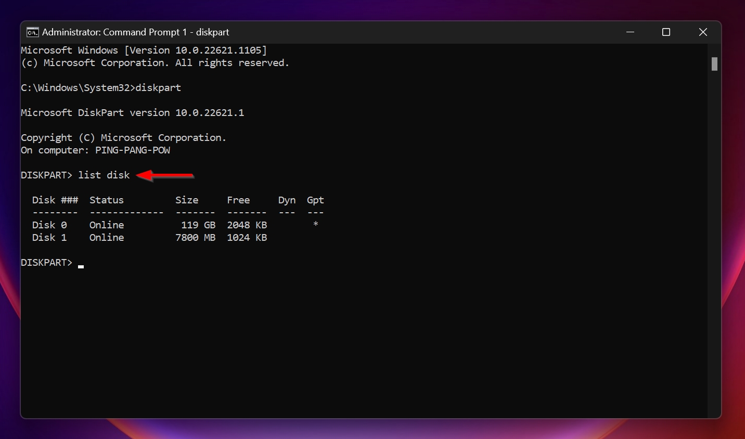Open the Command Prompt title bar icon menu
Screen dimensions: 745x439
point(32,32)
